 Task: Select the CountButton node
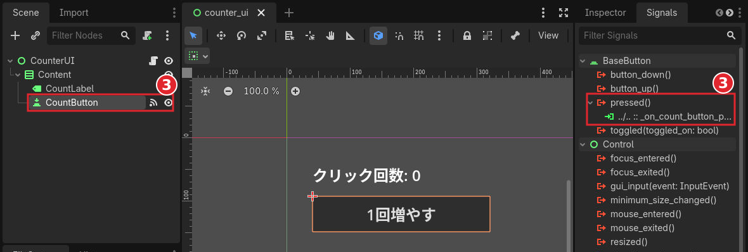tap(72, 103)
